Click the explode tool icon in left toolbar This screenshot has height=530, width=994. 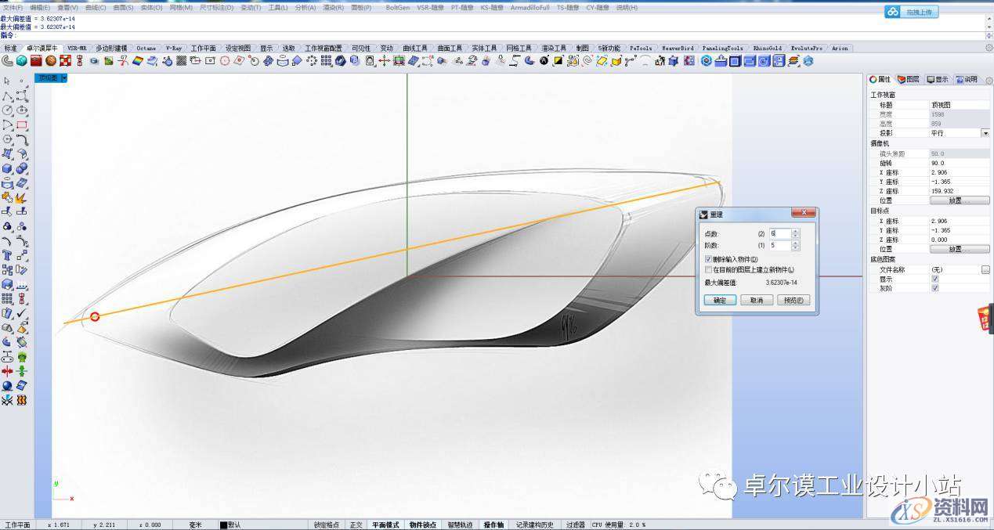coord(22,197)
